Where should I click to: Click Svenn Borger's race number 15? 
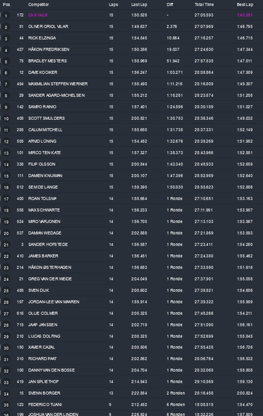coord(21,393)
